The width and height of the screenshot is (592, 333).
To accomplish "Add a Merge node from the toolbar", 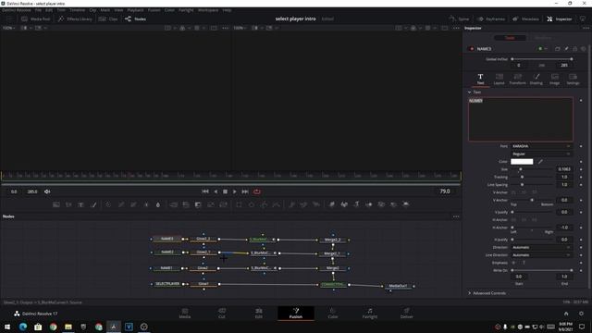I will [x=174, y=204].
